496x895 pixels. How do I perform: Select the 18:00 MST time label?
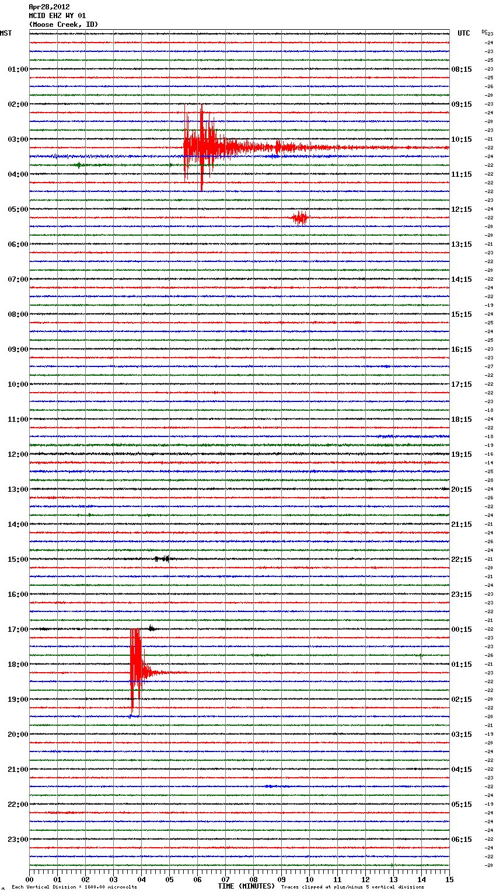coord(18,665)
